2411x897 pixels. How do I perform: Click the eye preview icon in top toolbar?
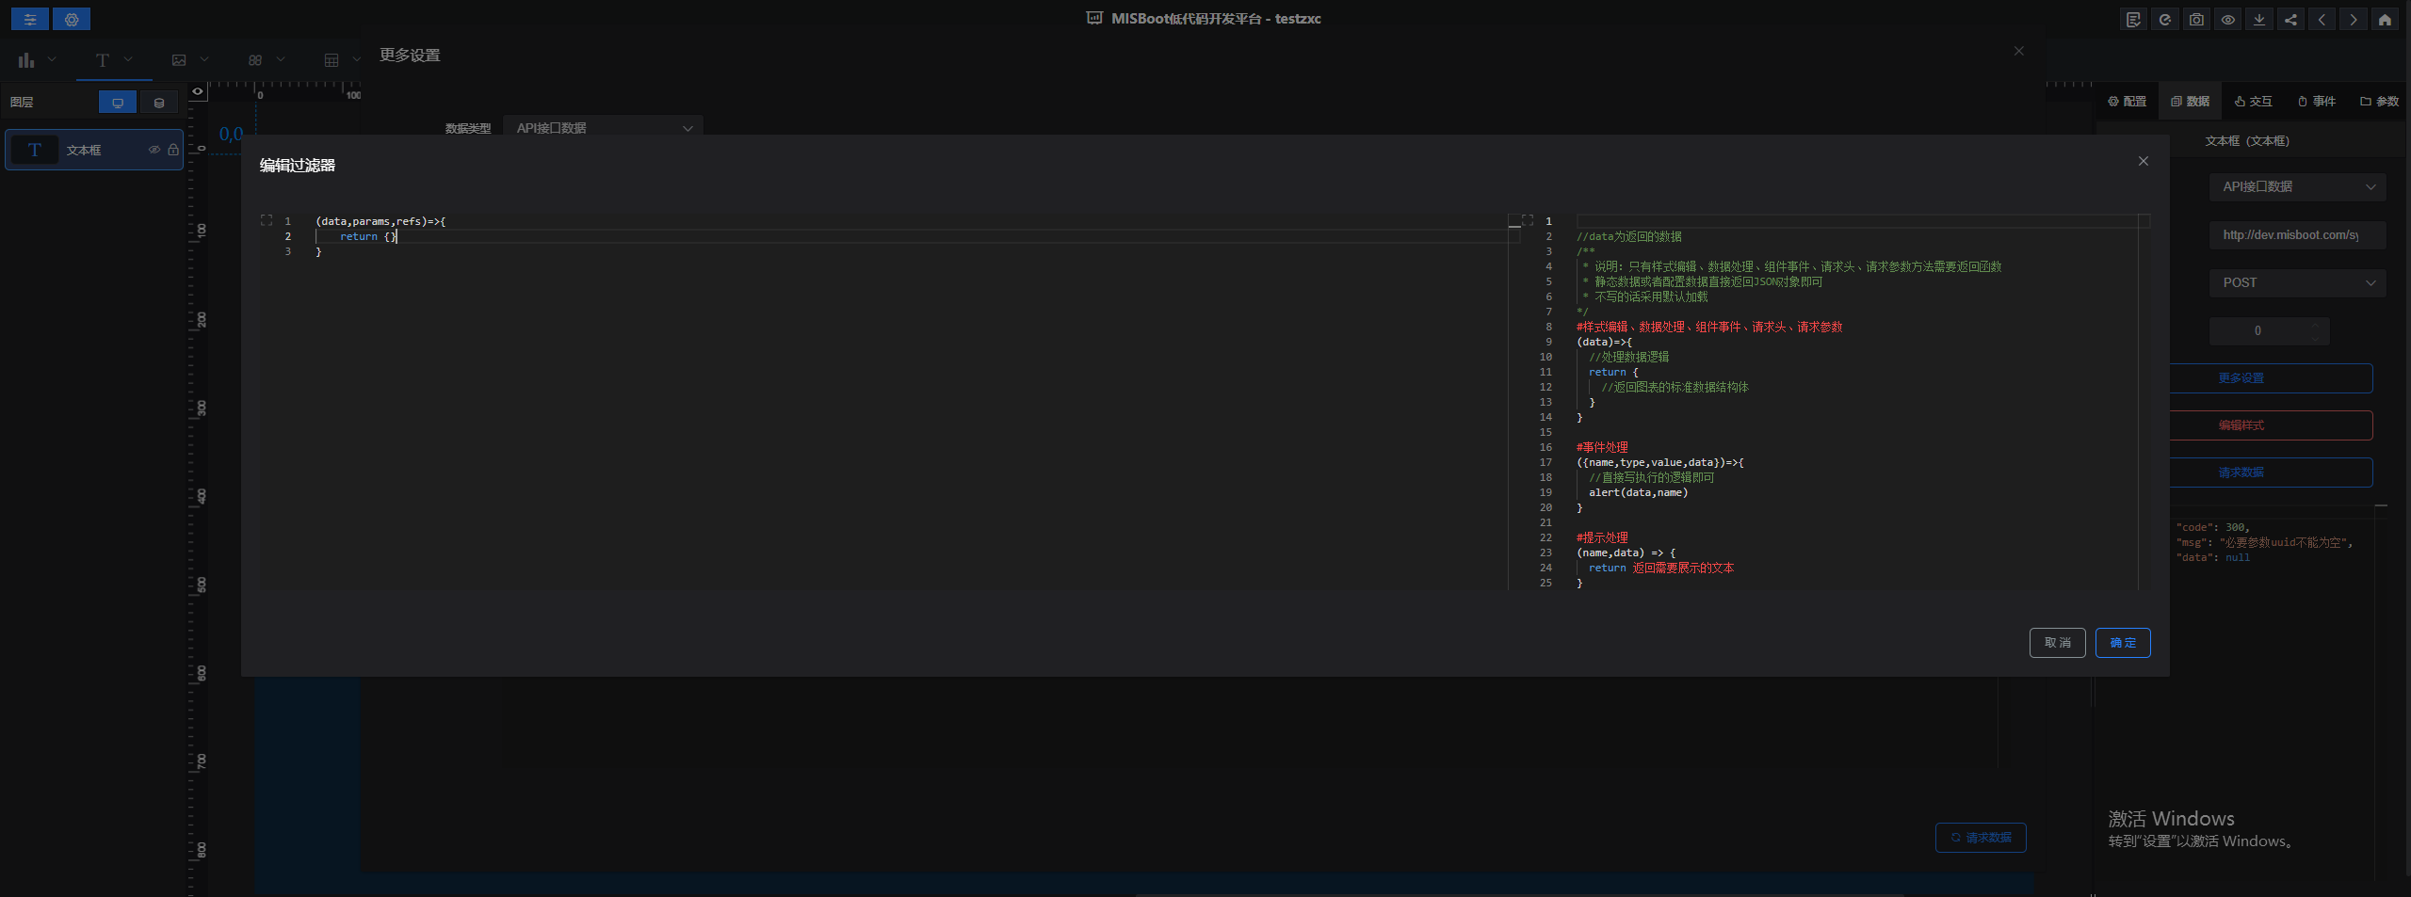pos(2227,19)
